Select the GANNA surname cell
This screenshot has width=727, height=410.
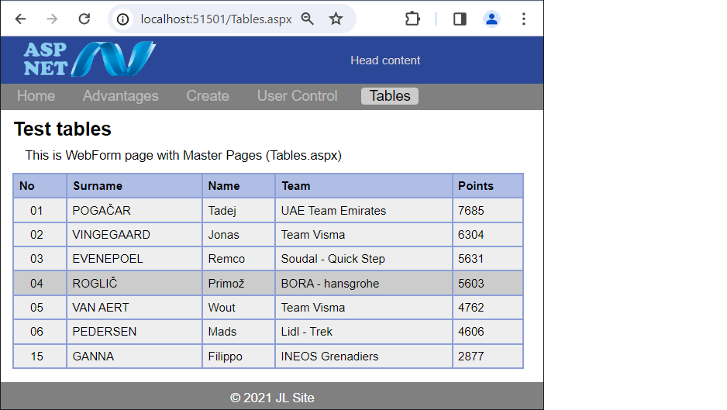pos(134,357)
